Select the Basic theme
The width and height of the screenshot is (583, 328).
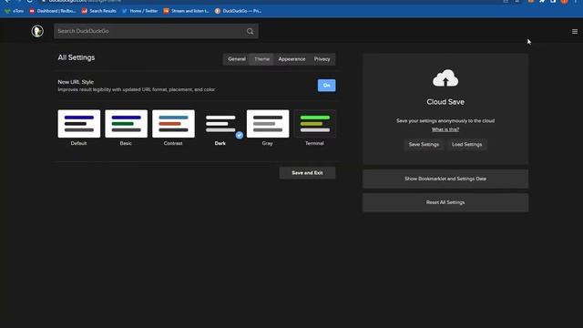126,128
